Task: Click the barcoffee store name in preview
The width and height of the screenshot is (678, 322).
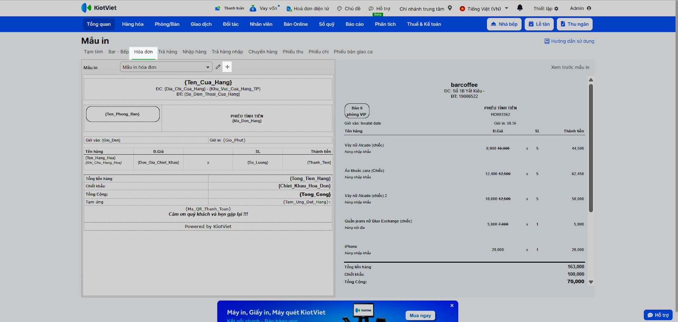Action: point(464,85)
